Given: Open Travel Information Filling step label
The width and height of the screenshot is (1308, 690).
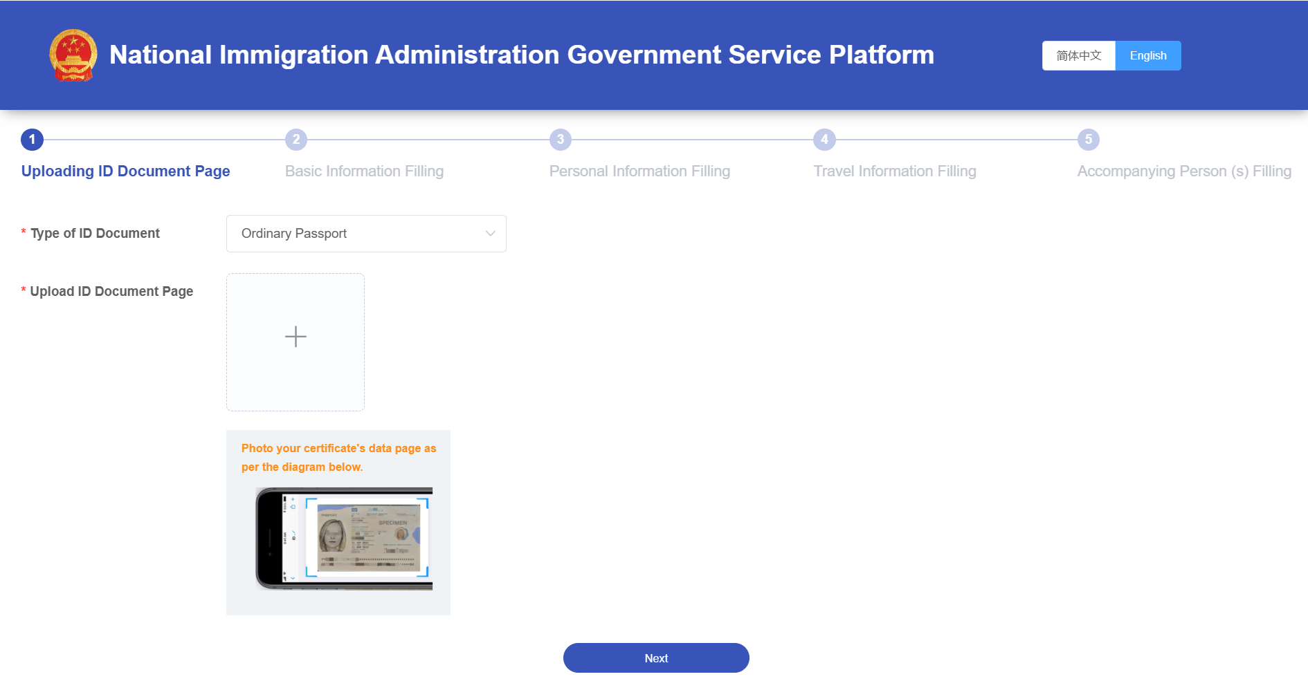Looking at the screenshot, I should 894,171.
